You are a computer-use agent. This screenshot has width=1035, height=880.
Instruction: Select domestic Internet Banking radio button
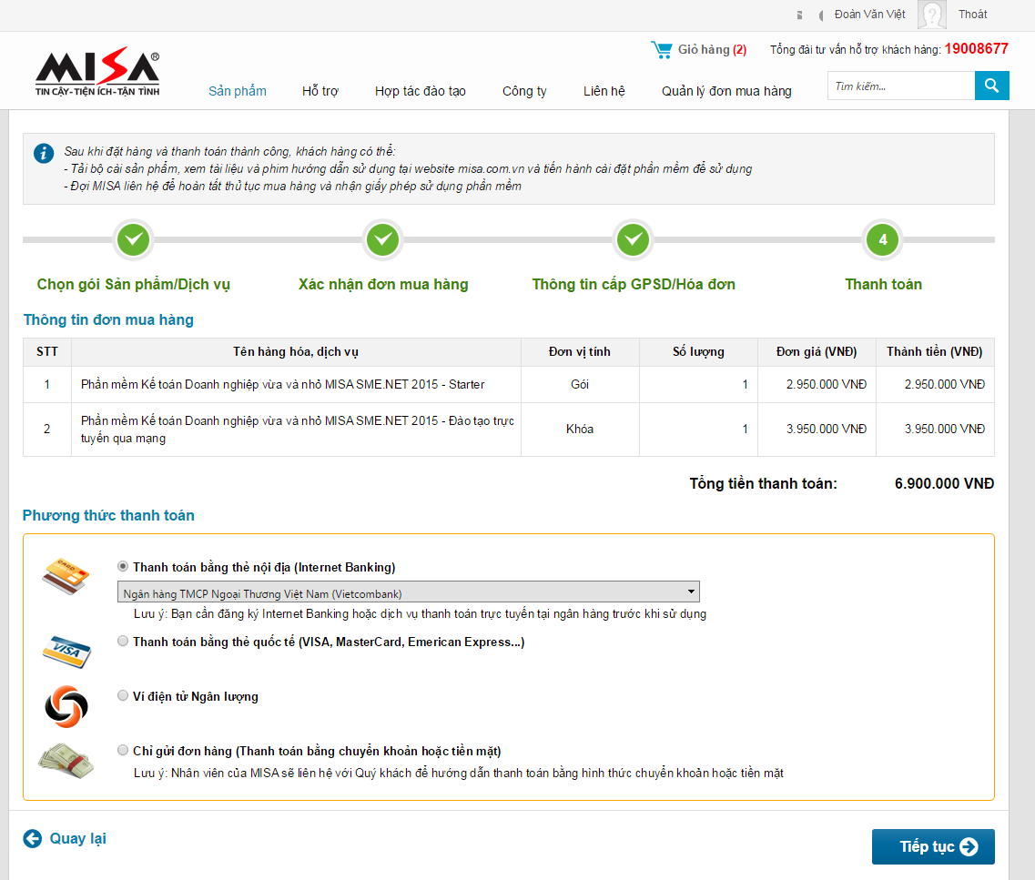coord(123,567)
